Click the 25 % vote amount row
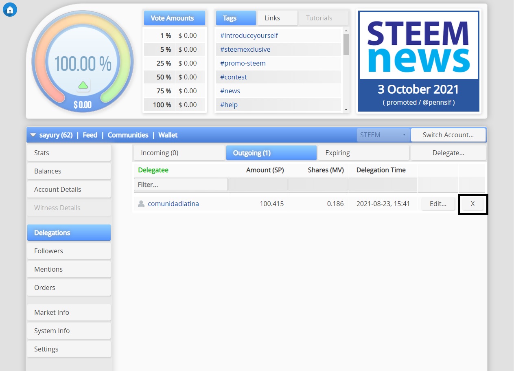This screenshot has height=371, width=514. [175, 63]
